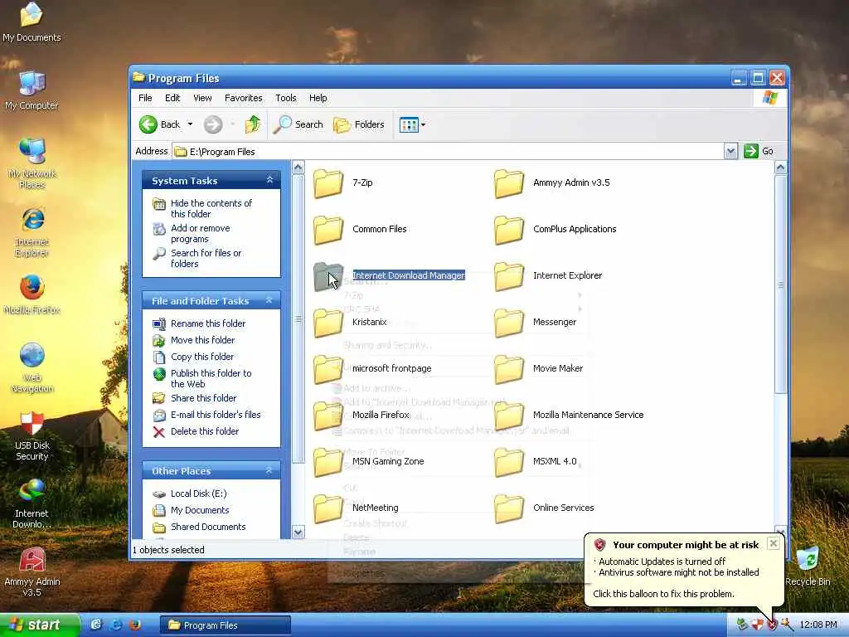Image resolution: width=849 pixels, height=637 pixels.
Task: Click the green Back arrow icon
Action: 148,124
